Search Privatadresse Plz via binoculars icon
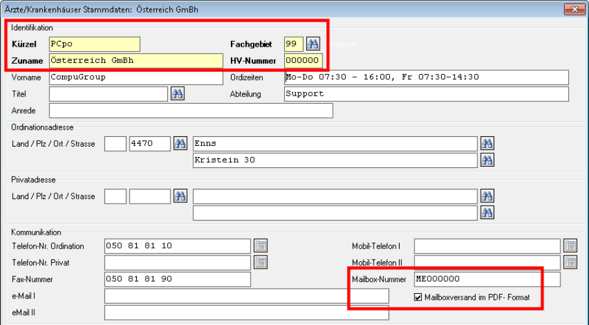 click(x=180, y=196)
